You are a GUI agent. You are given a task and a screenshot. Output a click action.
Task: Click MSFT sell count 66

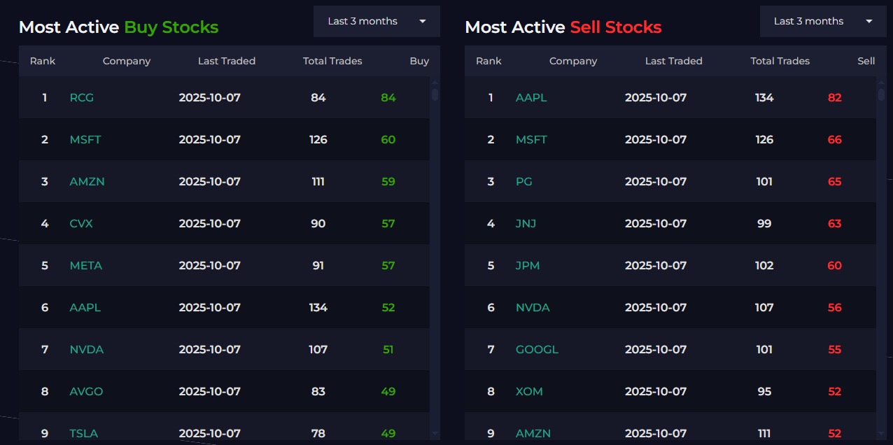tap(834, 139)
